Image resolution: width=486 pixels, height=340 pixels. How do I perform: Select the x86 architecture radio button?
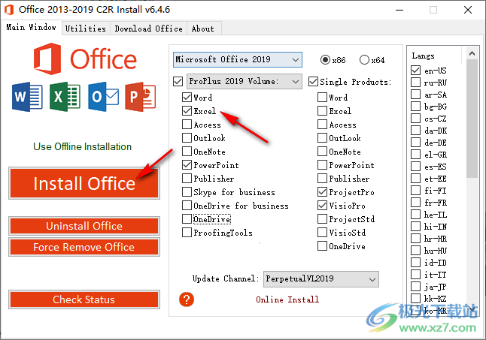coord(325,59)
